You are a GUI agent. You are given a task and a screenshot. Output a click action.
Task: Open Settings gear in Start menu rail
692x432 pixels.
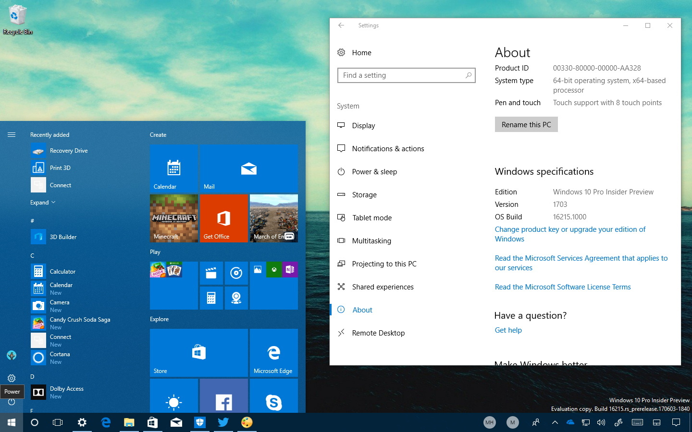(x=12, y=378)
